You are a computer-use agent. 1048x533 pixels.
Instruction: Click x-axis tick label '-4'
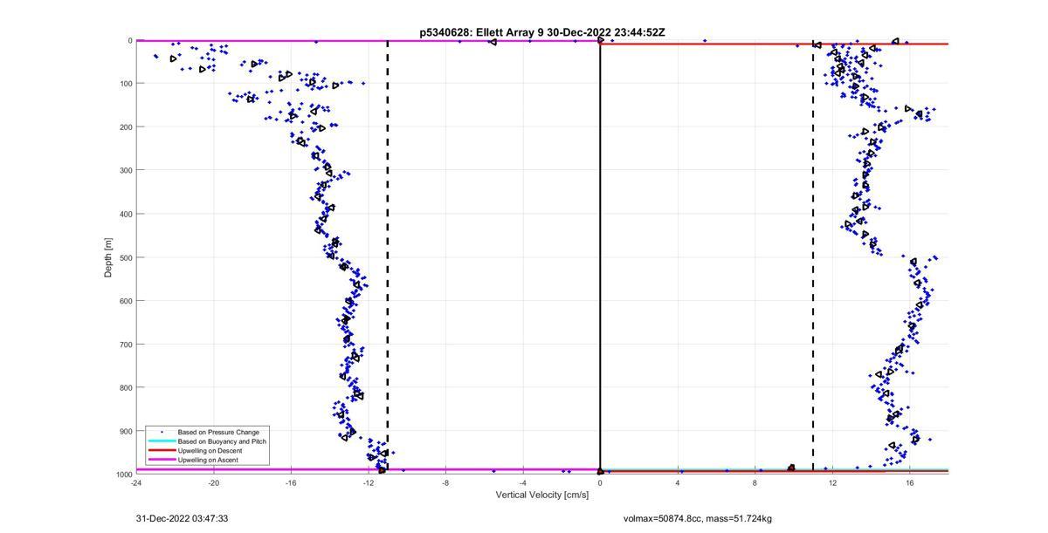pyautogui.click(x=522, y=482)
